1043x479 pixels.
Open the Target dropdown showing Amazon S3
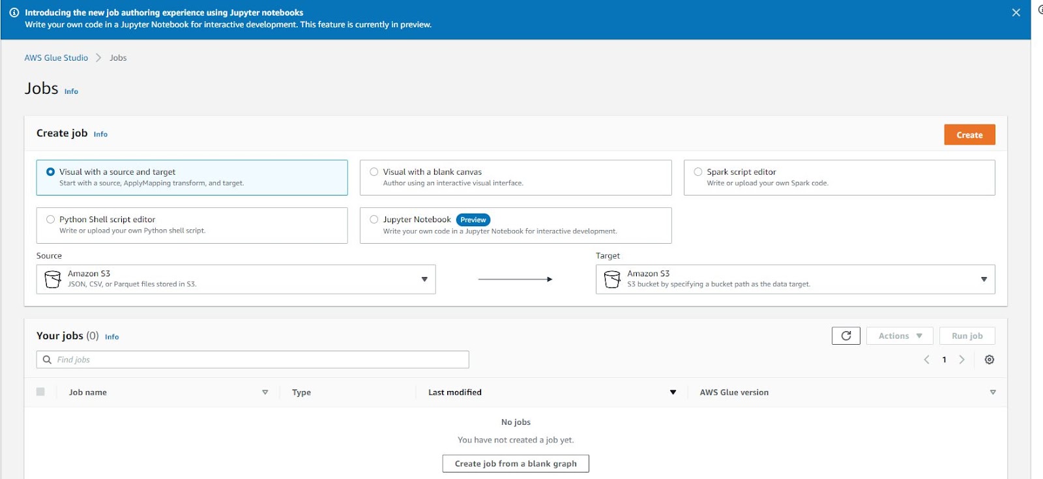coord(795,279)
